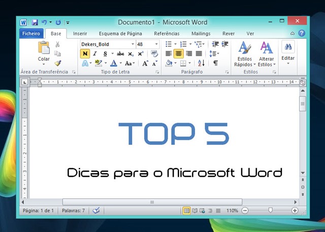This screenshot has height=232, width=325.
Task: Click the Estilos Rápidos icon
Action: [x=245, y=48]
